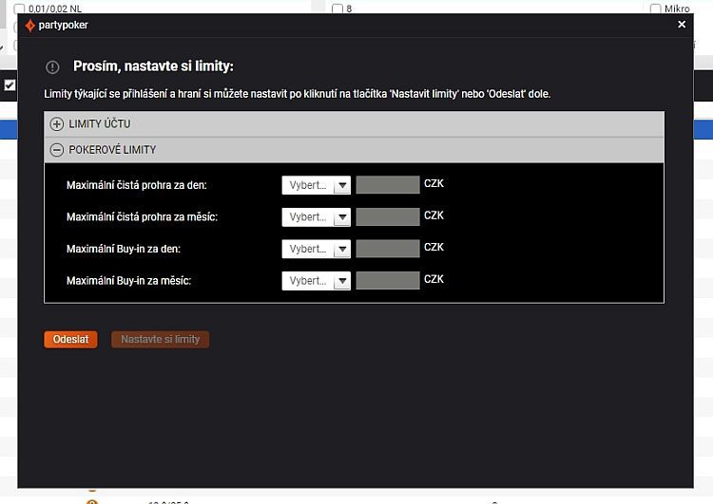The height and width of the screenshot is (504, 713).
Task: Tick the checkbox labeled 8
Action: pos(337,9)
